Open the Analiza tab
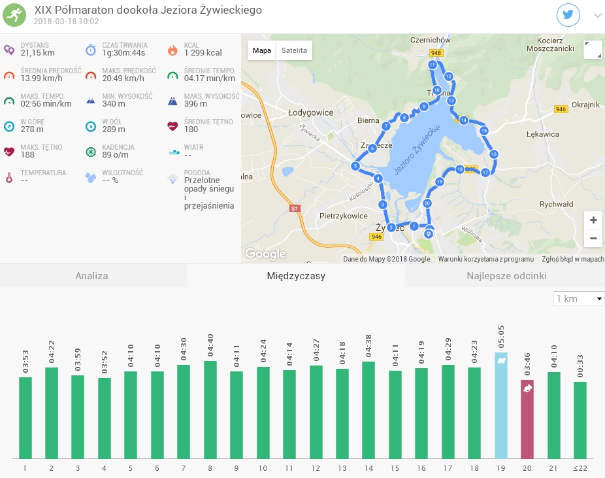This screenshot has width=605, height=478. (91, 276)
